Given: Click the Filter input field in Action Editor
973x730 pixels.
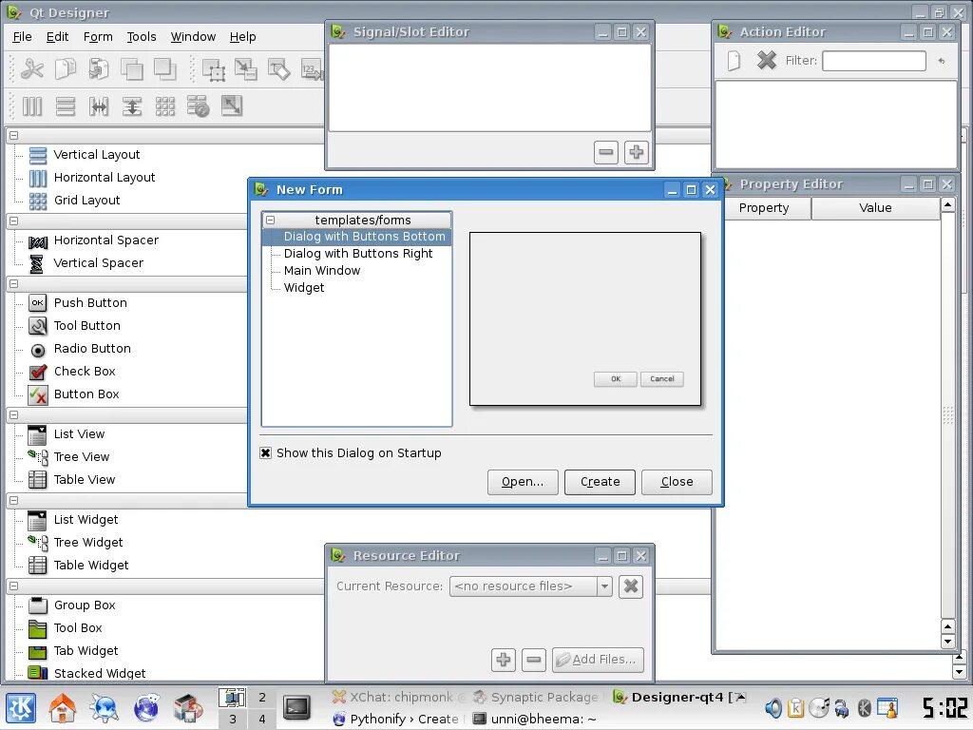Looking at the screenshot, I should coord(874,61).
